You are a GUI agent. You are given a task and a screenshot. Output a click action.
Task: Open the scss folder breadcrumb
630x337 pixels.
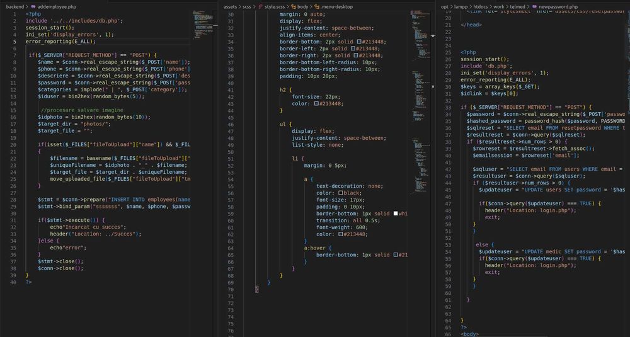pyautogui.click(x=247, y=7)
